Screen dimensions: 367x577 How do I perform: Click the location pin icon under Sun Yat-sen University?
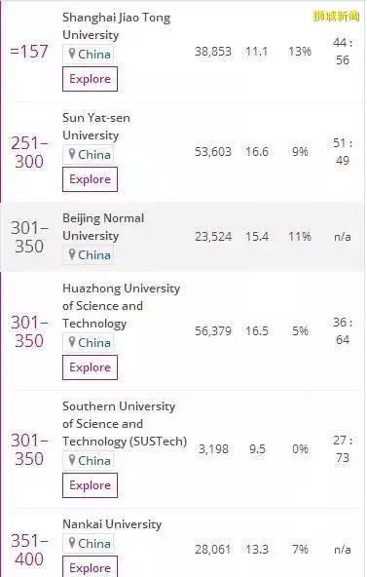click(72, 154)
